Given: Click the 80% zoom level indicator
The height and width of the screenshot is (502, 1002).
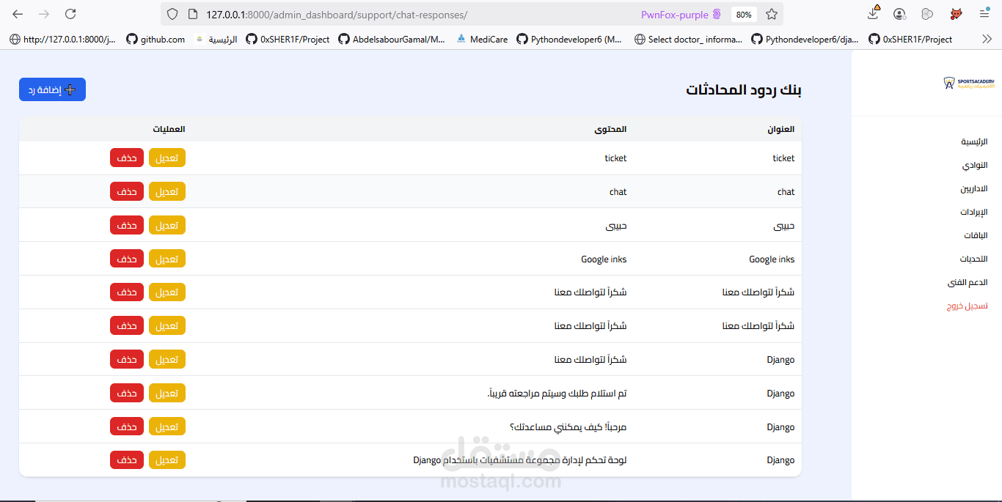Looking at the screenshot, I should coord(744,15).
